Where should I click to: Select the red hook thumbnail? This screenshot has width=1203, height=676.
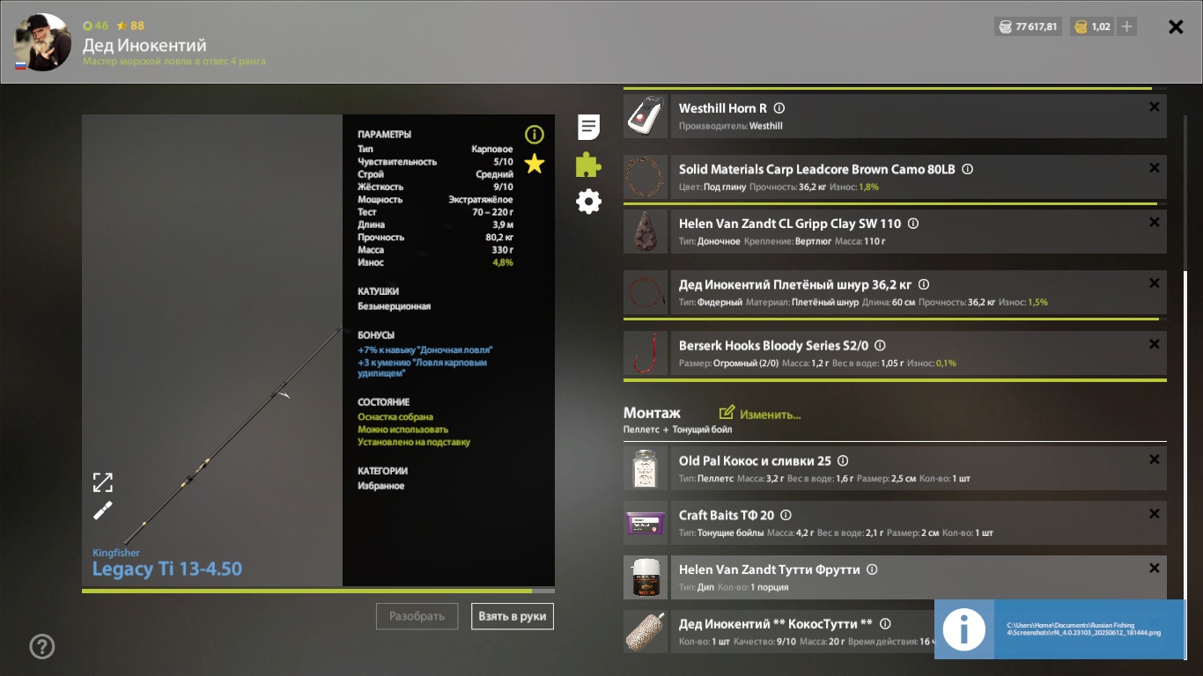coord(646,353)
